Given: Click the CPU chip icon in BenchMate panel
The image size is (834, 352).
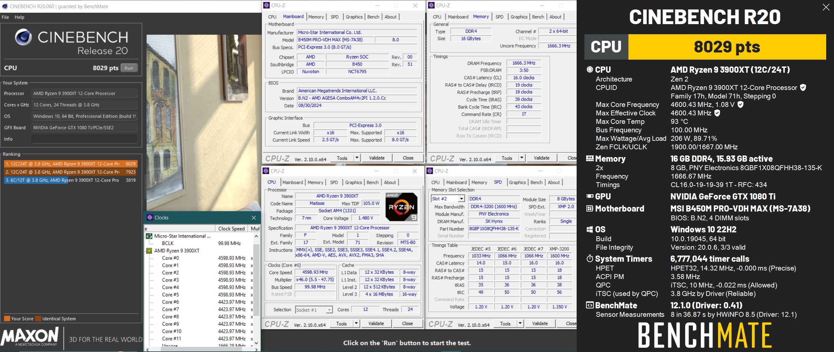Looking at the screenshot, I should tap(590, 69).
